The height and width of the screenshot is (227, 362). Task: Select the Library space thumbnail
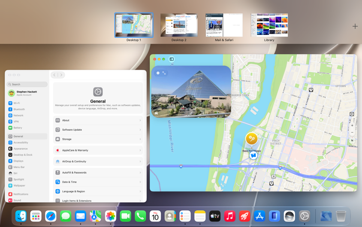[x=269, y=25]
